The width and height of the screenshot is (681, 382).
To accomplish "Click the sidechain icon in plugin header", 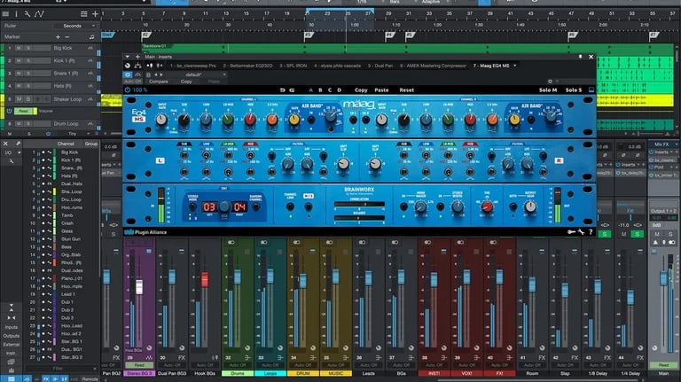I will click(x=150, y=66).
